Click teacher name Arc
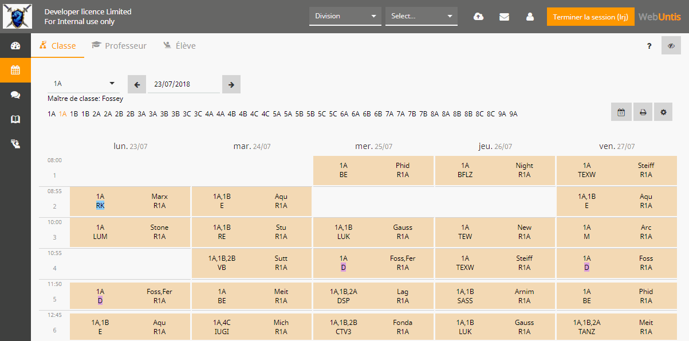The image size is (689, 341). point(646,228)
